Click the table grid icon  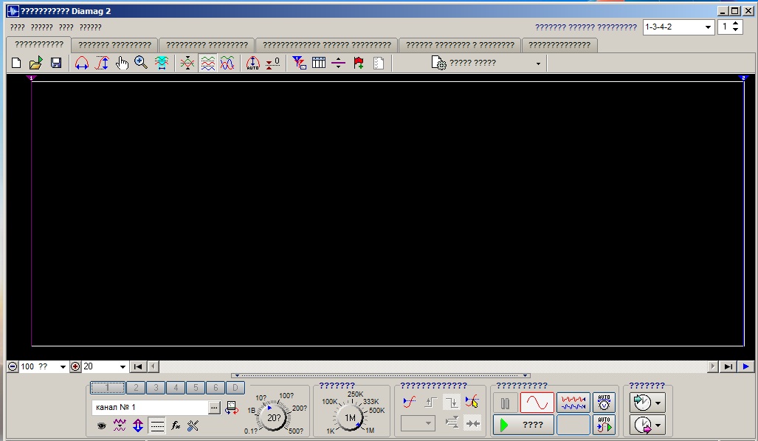point(319,63)
